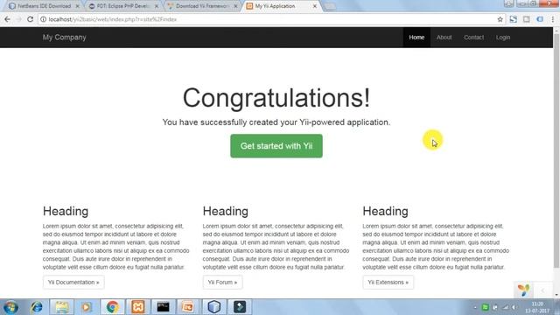The image size is (560, 315).
Task: Select the My Yii Application tab
Action: point(280,6)
